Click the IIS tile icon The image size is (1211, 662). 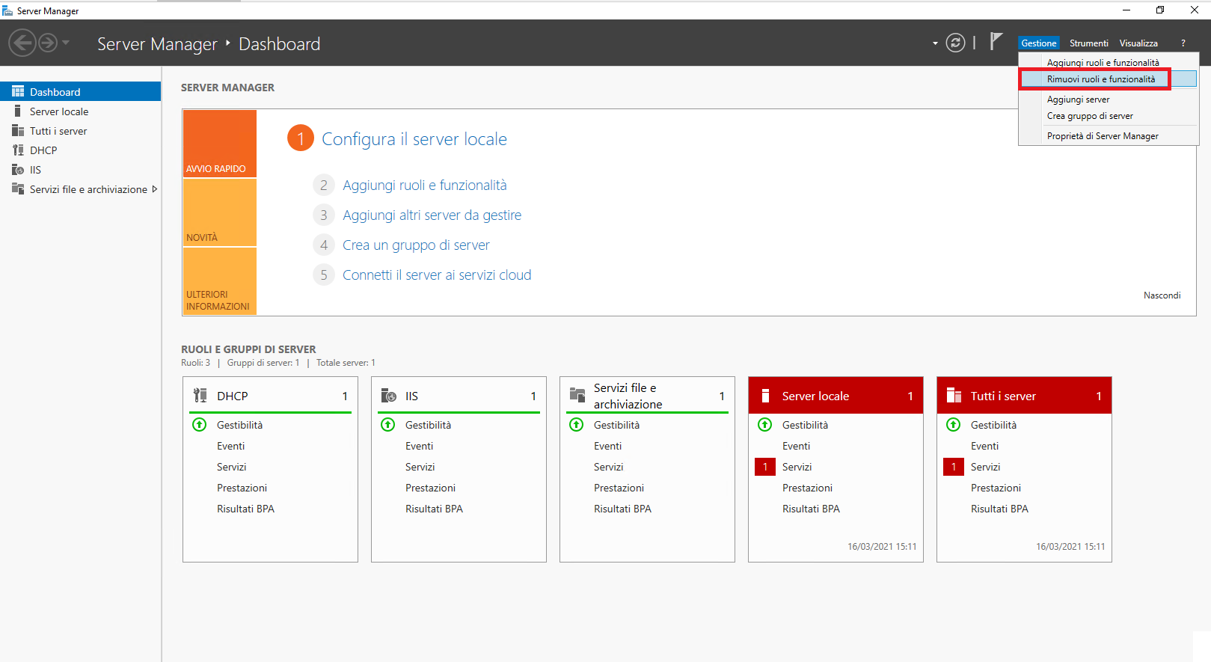pos(389,396)
